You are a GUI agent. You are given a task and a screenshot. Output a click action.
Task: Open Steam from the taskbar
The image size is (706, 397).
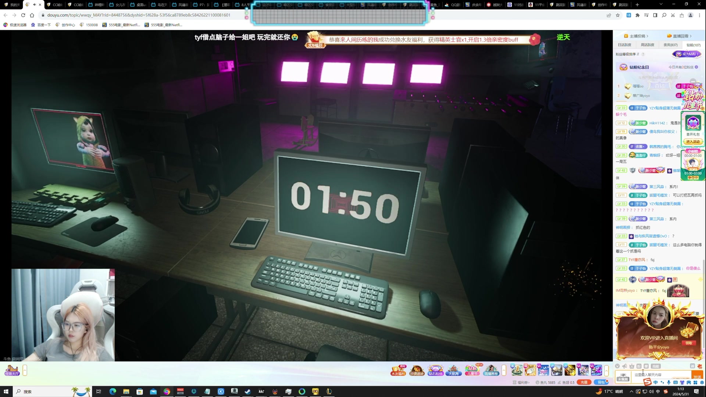pos(248,391)
